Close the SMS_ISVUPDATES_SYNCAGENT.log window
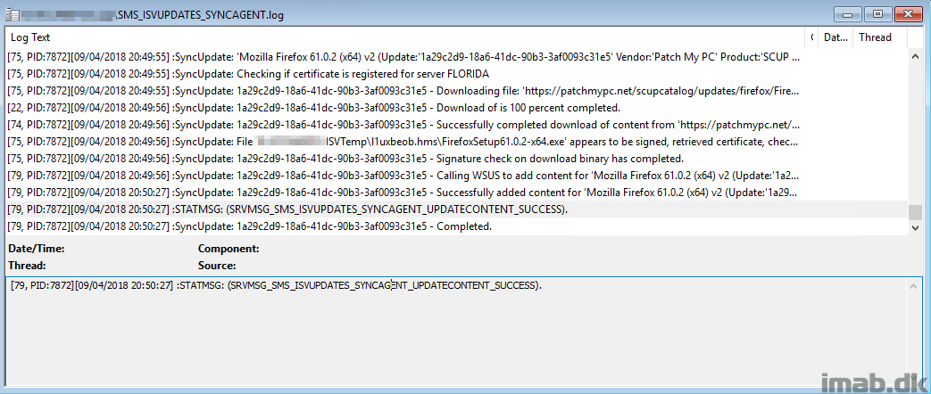 [908, 13]
